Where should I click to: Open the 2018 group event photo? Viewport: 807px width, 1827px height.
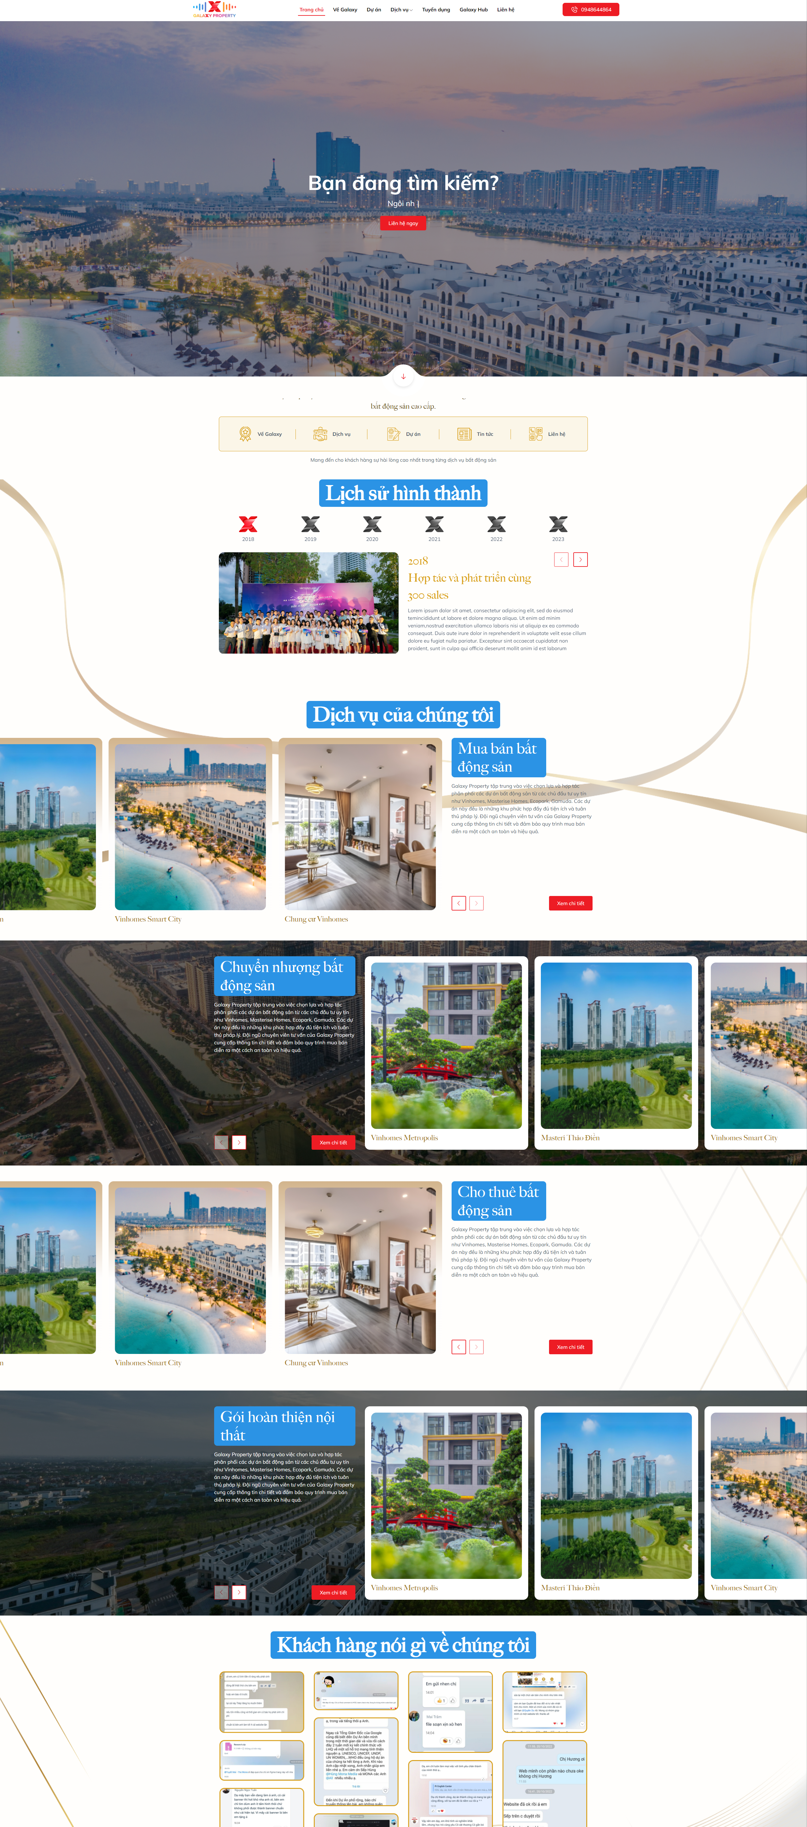[x=309, y=603]
